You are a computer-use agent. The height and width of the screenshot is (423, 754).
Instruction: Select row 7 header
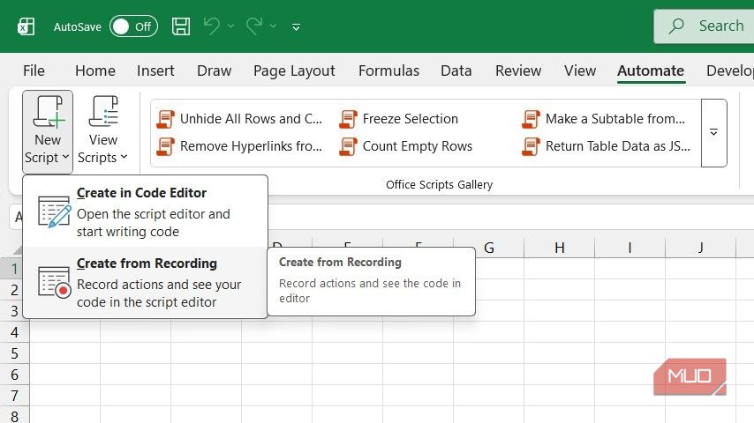coord(14,395)
